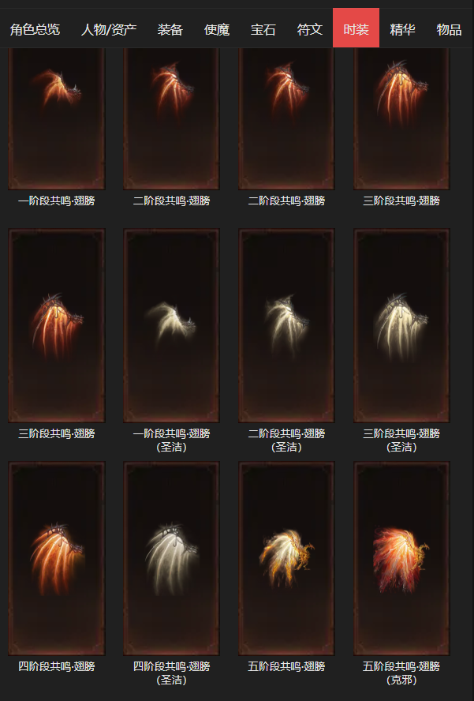Select the 三阶段共鸣·翅膀(圣洁) wing image
Image resolution: width=474 pixels, height=701 pixels.
click(401, 325)
